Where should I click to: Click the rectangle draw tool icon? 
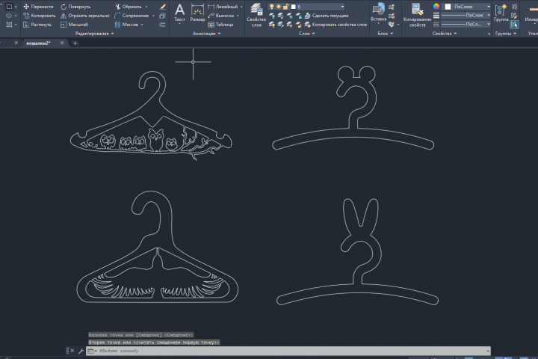[9, 7]
